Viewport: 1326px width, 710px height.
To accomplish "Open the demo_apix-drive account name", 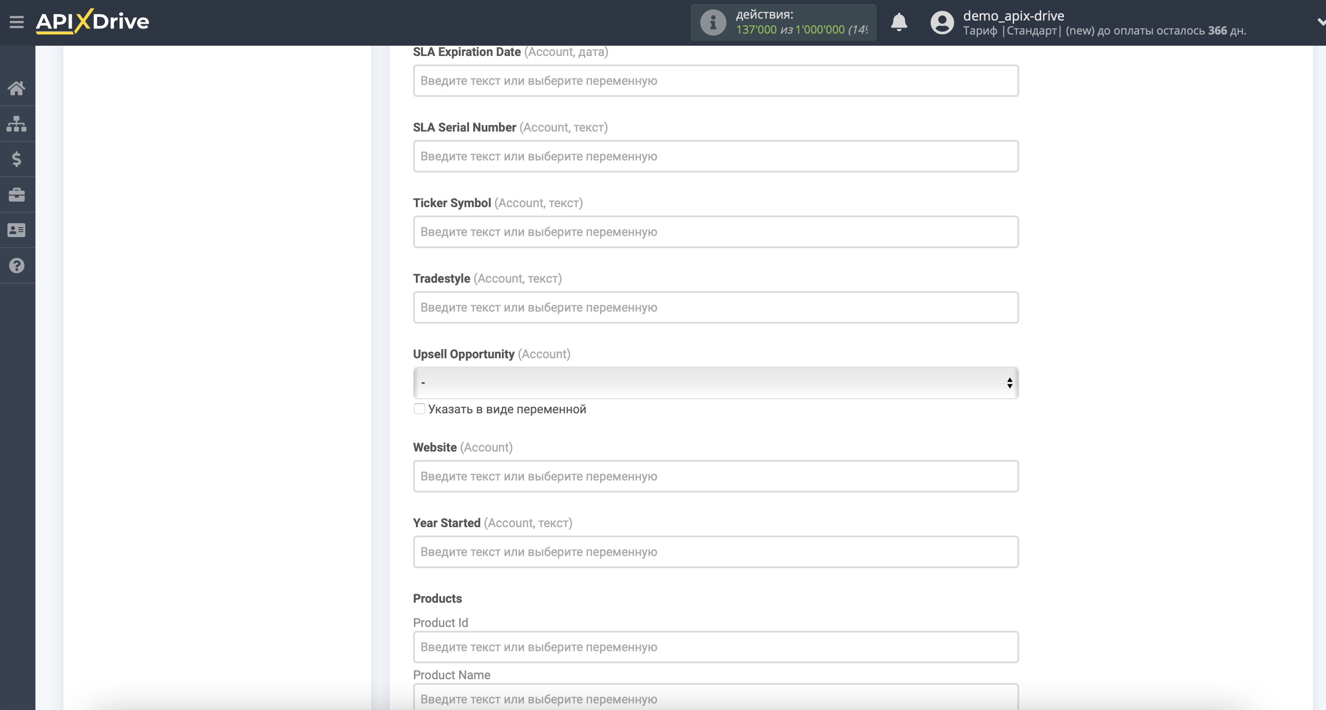I will point(1013,15).
